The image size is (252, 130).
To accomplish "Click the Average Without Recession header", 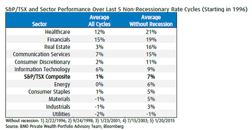I will (x=151, y=20).
